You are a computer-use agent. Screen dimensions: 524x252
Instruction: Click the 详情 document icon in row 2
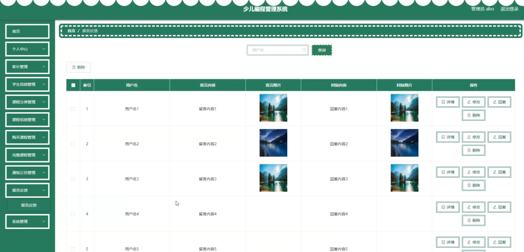(x=443, y=137)
